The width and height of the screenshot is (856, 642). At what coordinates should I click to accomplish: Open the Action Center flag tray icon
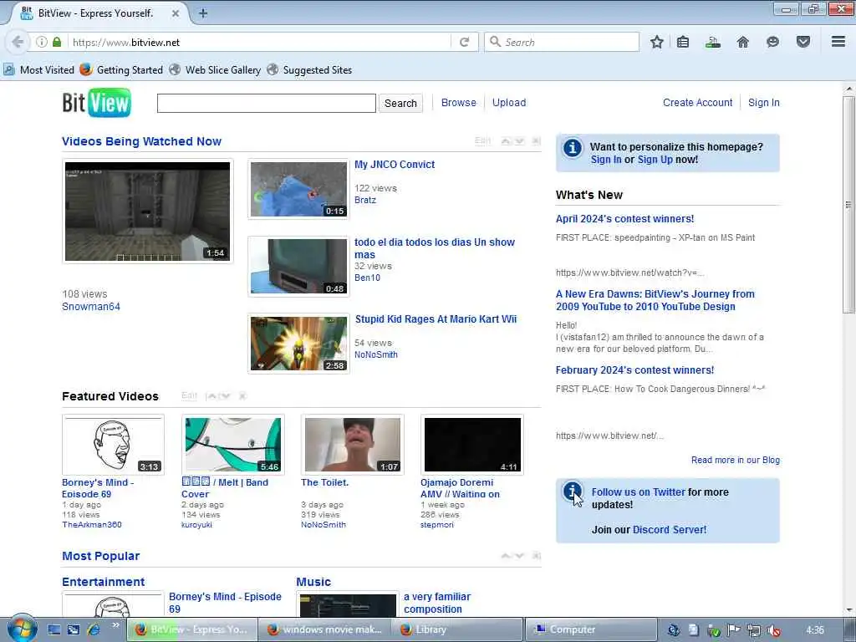click(x=733, y=630)
